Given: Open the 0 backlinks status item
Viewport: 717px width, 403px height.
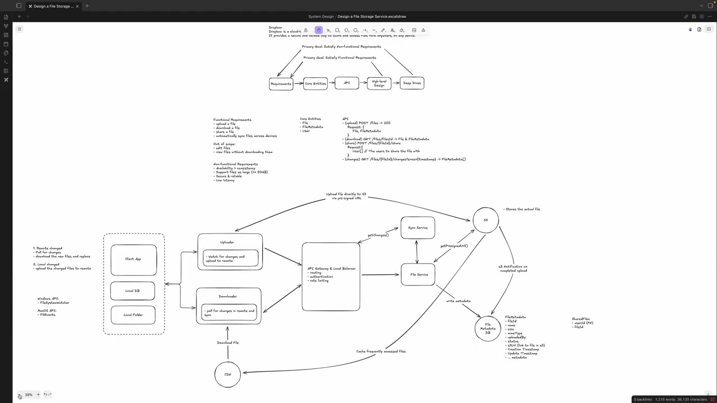Looking at the screenshot, I should click(643, 400).
